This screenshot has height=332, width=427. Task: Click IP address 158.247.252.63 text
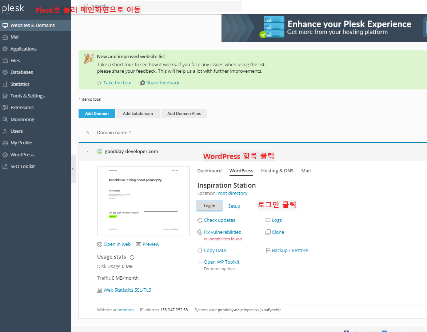pos(164,310)
